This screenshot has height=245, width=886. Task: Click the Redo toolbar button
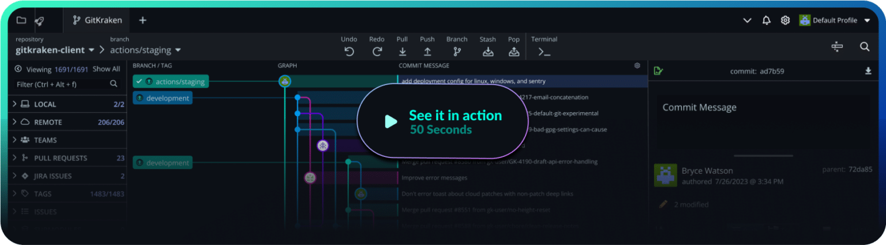click(x=377, y=47)
